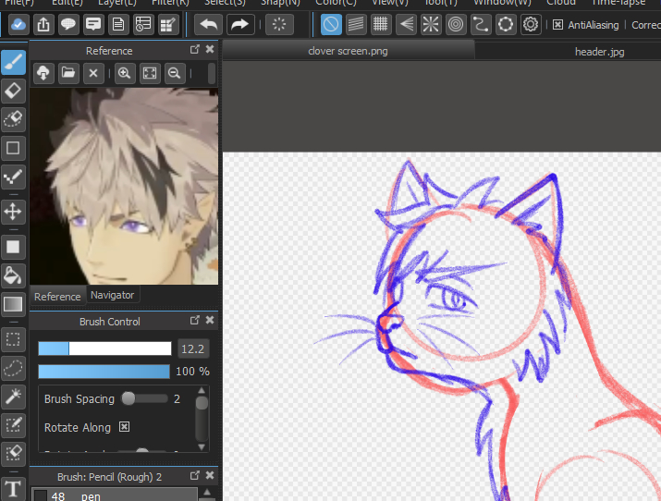Adjust the Brush Spacing slider

click(129, 398)
